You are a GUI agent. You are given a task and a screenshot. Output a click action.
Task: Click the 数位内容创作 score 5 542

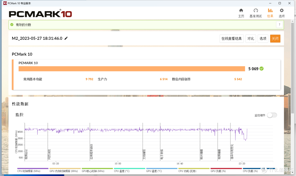238,79
